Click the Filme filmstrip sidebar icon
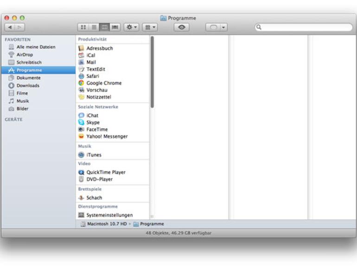The image size is (357, 268). pyautogui.click(x=11, y=93)
